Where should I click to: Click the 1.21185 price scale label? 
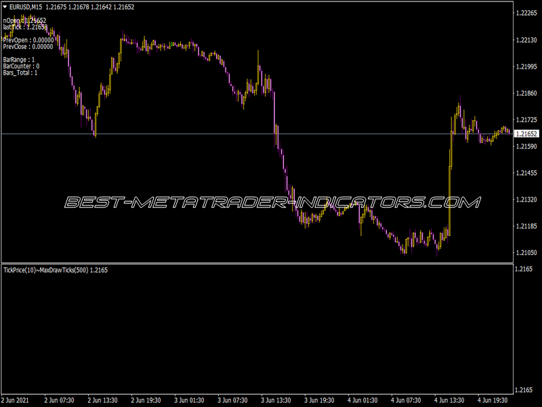pyautogui.click(x=526, y=226)
